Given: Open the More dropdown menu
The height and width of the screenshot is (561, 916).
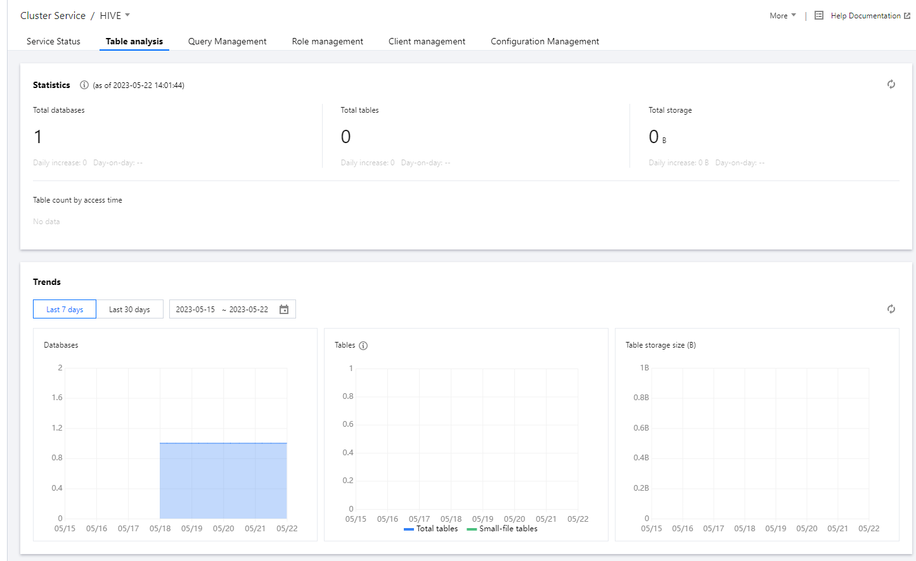Looking at the screenshot, I should coord(782,16).
